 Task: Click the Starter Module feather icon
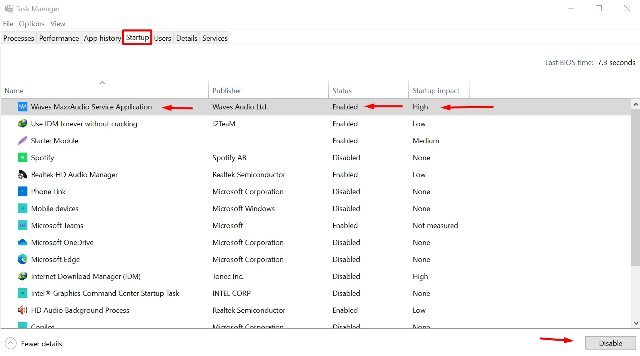pos(23,141)
